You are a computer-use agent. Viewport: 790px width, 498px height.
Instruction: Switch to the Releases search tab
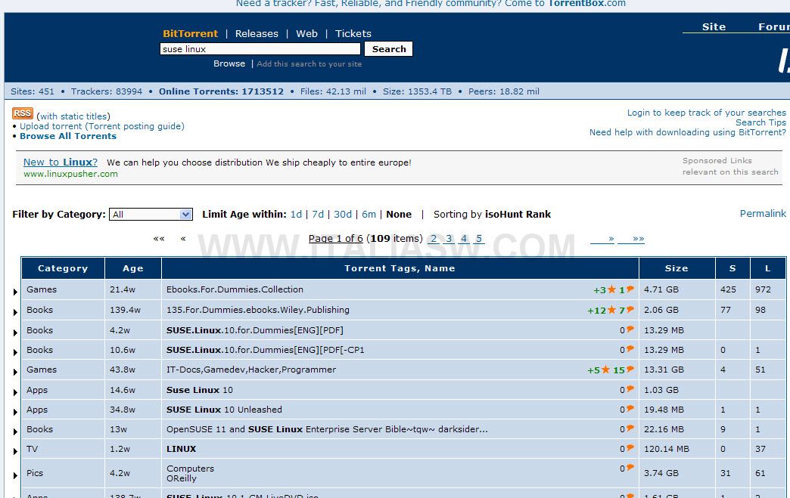pos(257,34)
